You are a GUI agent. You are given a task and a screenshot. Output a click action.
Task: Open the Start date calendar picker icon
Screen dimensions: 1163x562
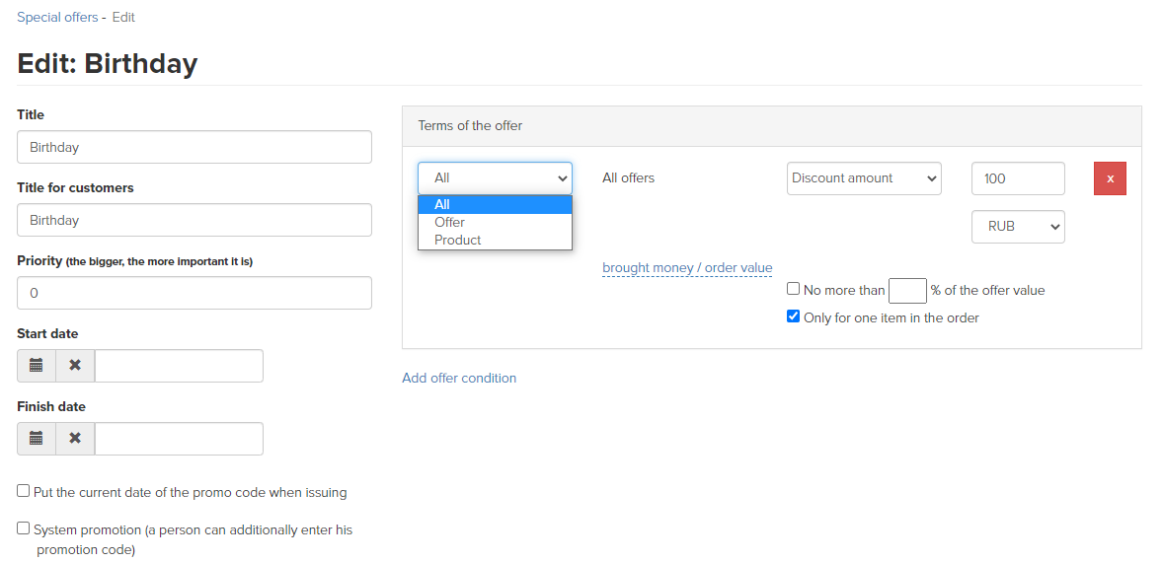click(x=37, y=366)
